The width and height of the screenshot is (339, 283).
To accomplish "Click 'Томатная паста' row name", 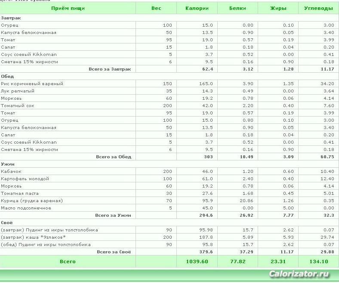I will click(20, 194).
